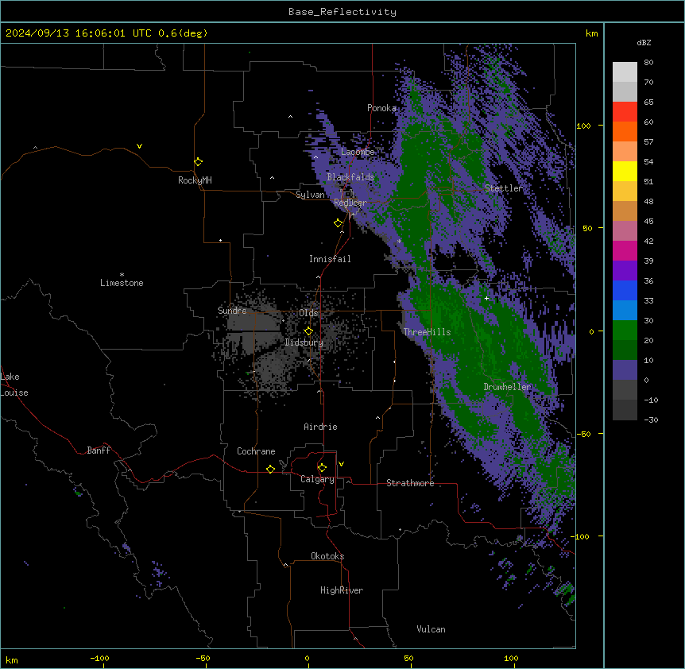Click the Limestone label

point(122,283)
